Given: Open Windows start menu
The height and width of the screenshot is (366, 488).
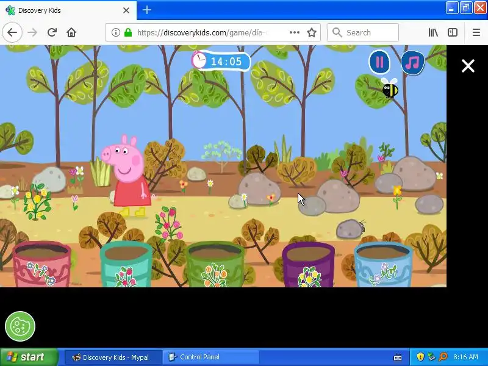Looking at the screenshot, I should pos(29,357).
